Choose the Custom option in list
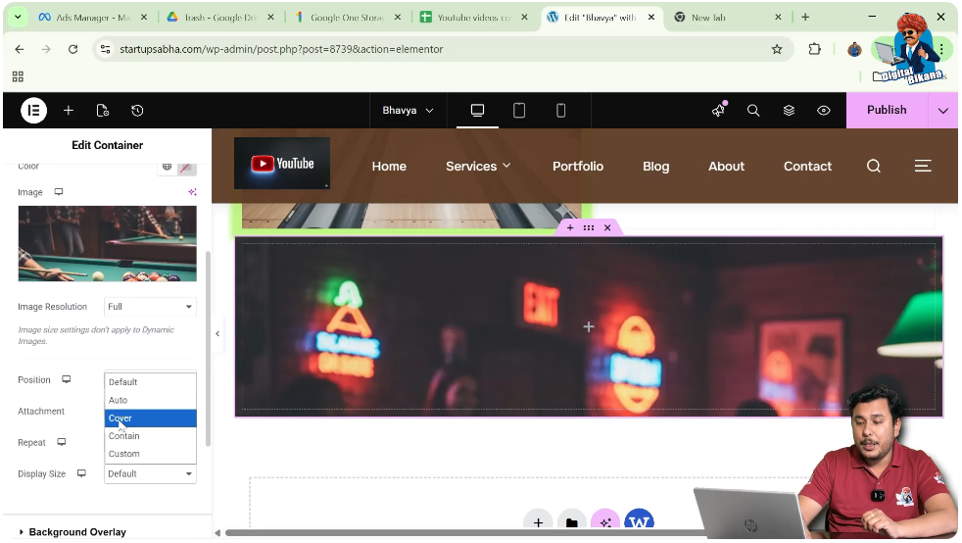 pyautogui.click(x=124, y=454)
